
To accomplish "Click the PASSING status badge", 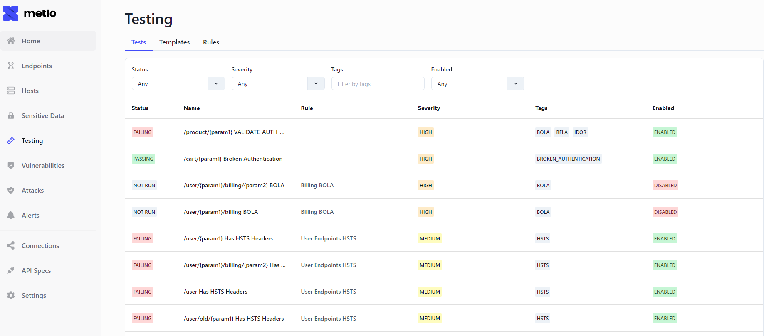I will click(143, 159).
